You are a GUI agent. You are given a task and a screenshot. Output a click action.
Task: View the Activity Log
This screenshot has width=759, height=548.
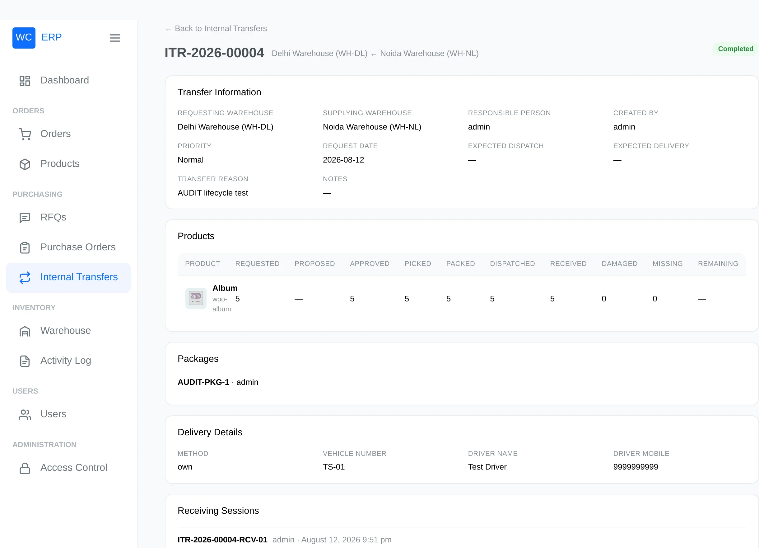68,361
